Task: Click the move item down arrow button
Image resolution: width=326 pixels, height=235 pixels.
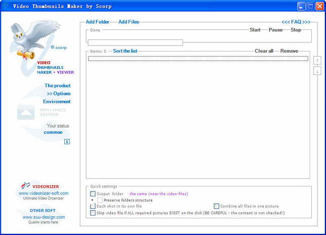Action: coord(317,71)
